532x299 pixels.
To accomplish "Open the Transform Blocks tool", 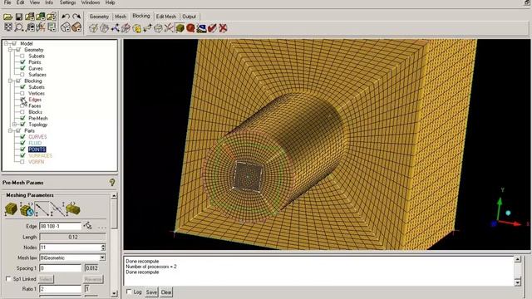I will [x=158, y=28].
